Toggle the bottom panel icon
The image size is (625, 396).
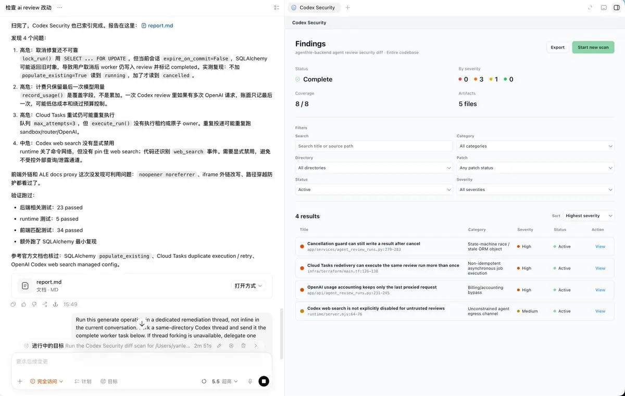[603, 8]
